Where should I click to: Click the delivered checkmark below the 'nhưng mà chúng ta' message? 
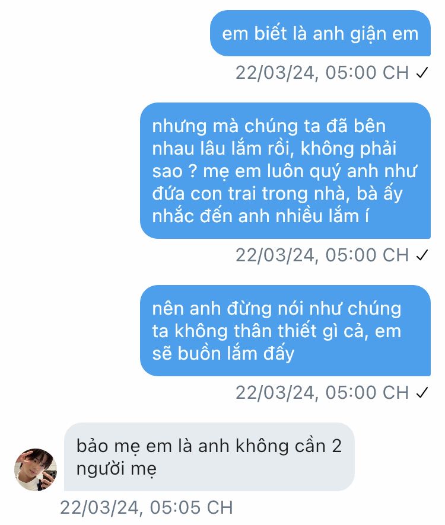422,255
